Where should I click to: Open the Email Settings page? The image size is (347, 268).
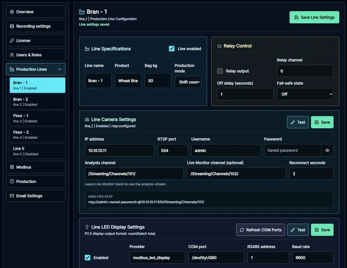(x=36, y=196)
